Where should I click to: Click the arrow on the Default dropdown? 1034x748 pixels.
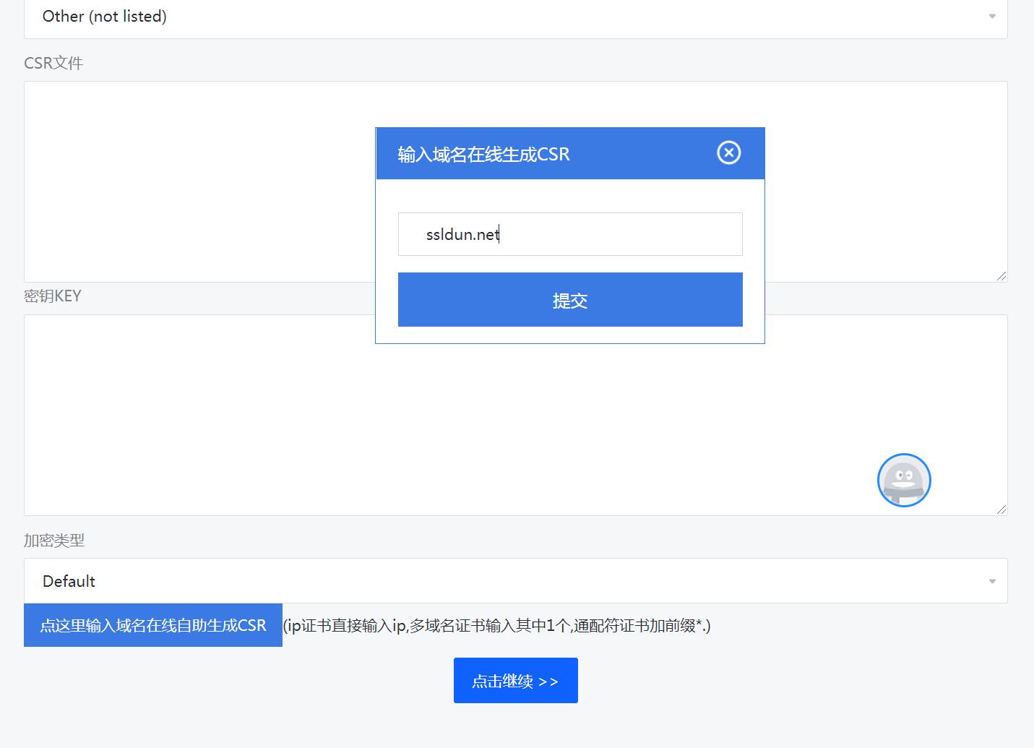point(992,581)
